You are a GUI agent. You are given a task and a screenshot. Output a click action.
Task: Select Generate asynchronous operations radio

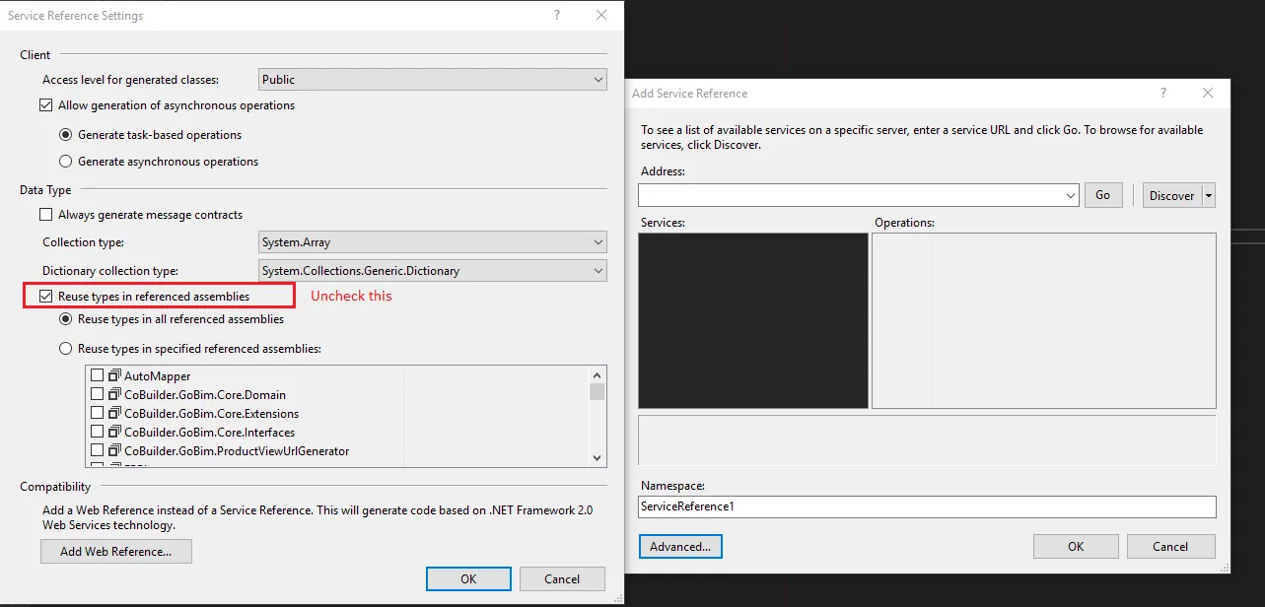pyautogui.click(x=66, y=162)
